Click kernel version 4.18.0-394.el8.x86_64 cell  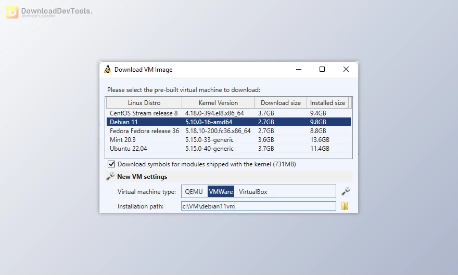pos(214,113)
